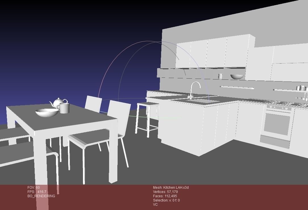Click the "VC" status text
Viewport: 308px width, 210px height.
coord(155,205)
